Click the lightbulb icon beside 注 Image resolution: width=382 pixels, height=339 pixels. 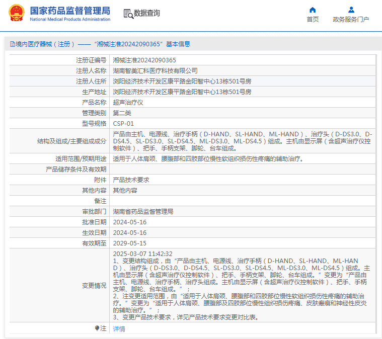tap(97, 328)
